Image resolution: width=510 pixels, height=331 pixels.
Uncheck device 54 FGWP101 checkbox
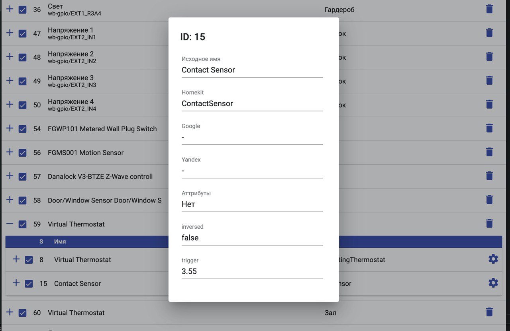pos(23,129)
